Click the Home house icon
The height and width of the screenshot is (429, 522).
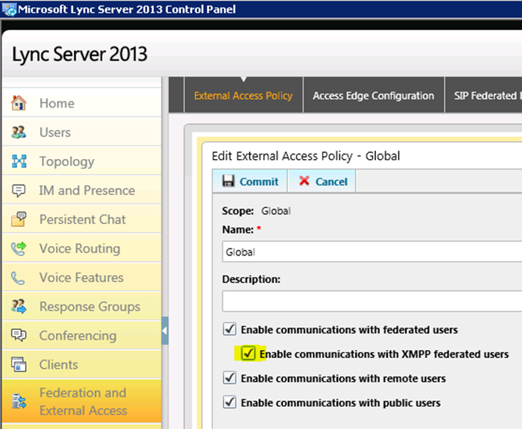[x=18, y=102]
